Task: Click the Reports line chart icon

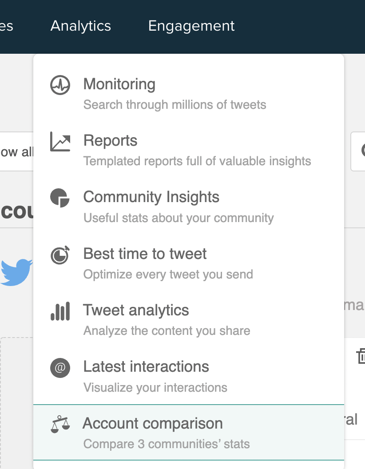Action: pyautogui.click(x=60, y=142)
